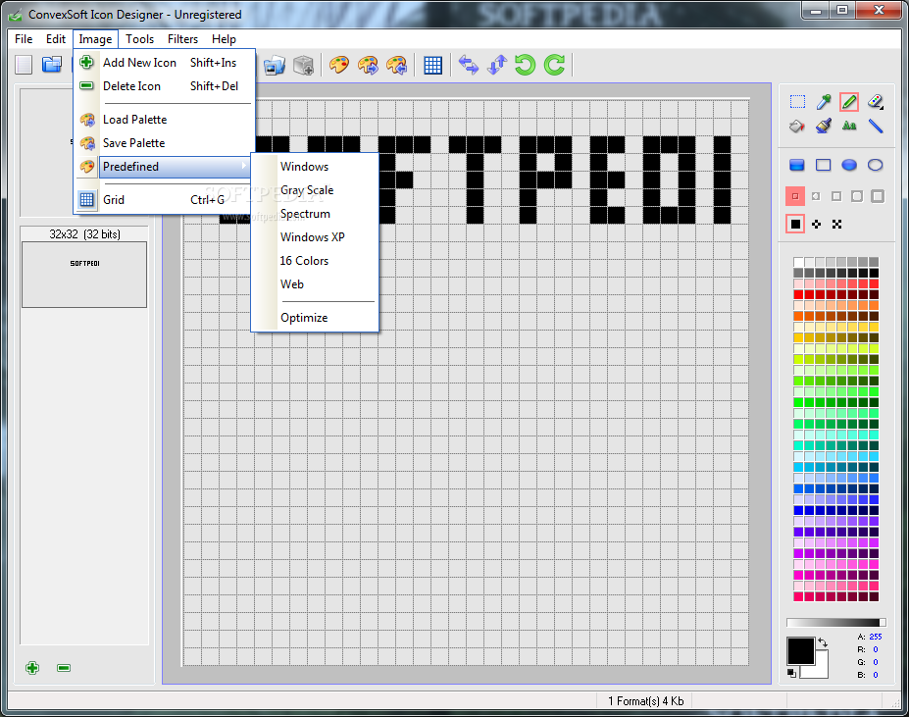Select the filled ellipse shape tool

click(849, 166)
